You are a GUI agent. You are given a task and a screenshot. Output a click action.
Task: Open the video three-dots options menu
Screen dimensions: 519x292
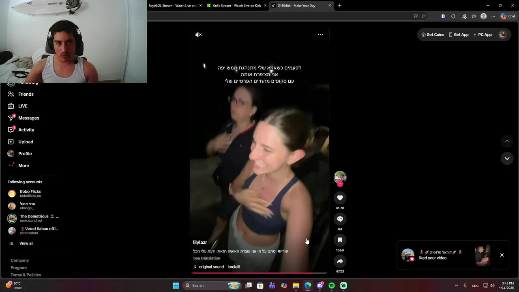(x=320, y=35)
